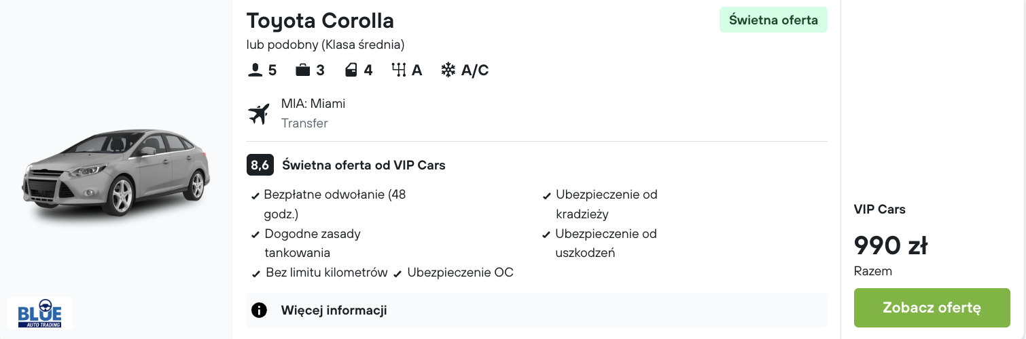1026x339 pixels.
Task: Click the MIA: Miami location text
Action: click(313, 104)
